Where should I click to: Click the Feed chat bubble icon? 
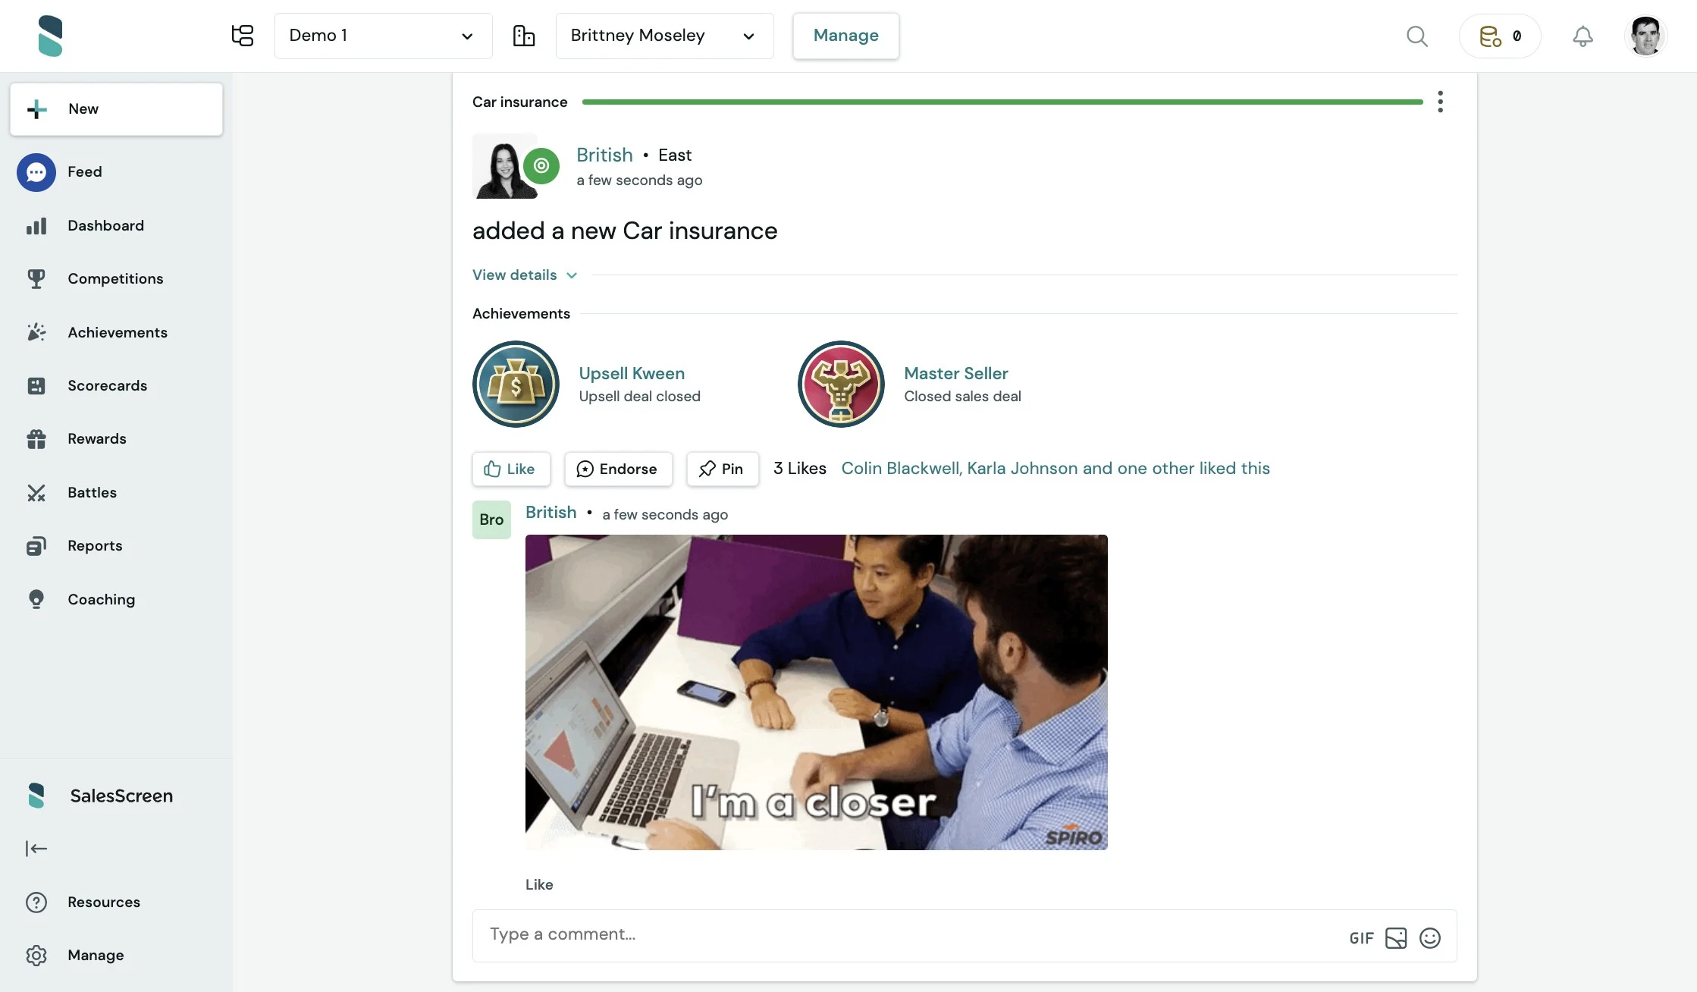(36, 172)
